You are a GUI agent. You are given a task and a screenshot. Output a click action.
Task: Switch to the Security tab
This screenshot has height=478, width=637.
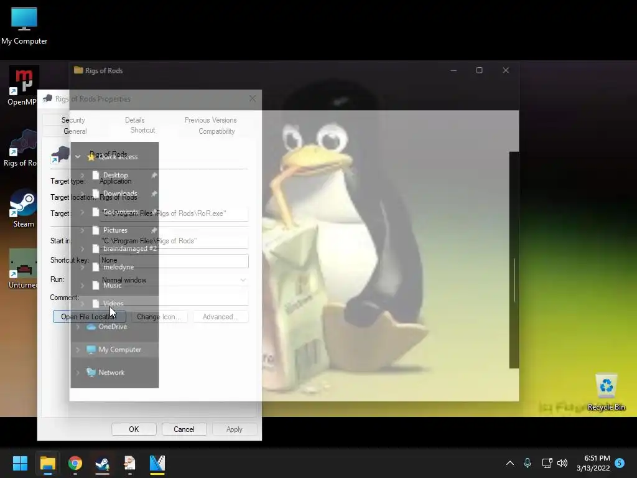point(73,120)
